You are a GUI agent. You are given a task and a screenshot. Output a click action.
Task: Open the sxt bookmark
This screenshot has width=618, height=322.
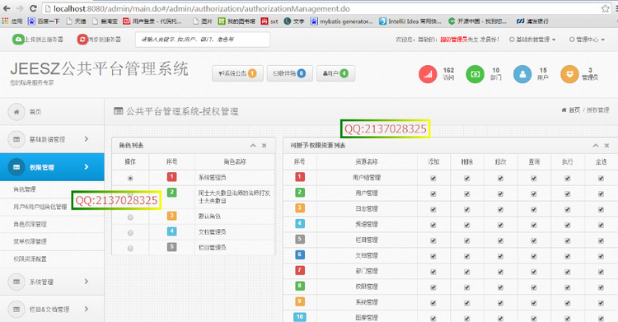click(269, 21)
